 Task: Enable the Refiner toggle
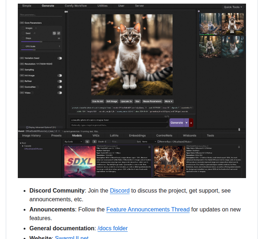[60, 81]
